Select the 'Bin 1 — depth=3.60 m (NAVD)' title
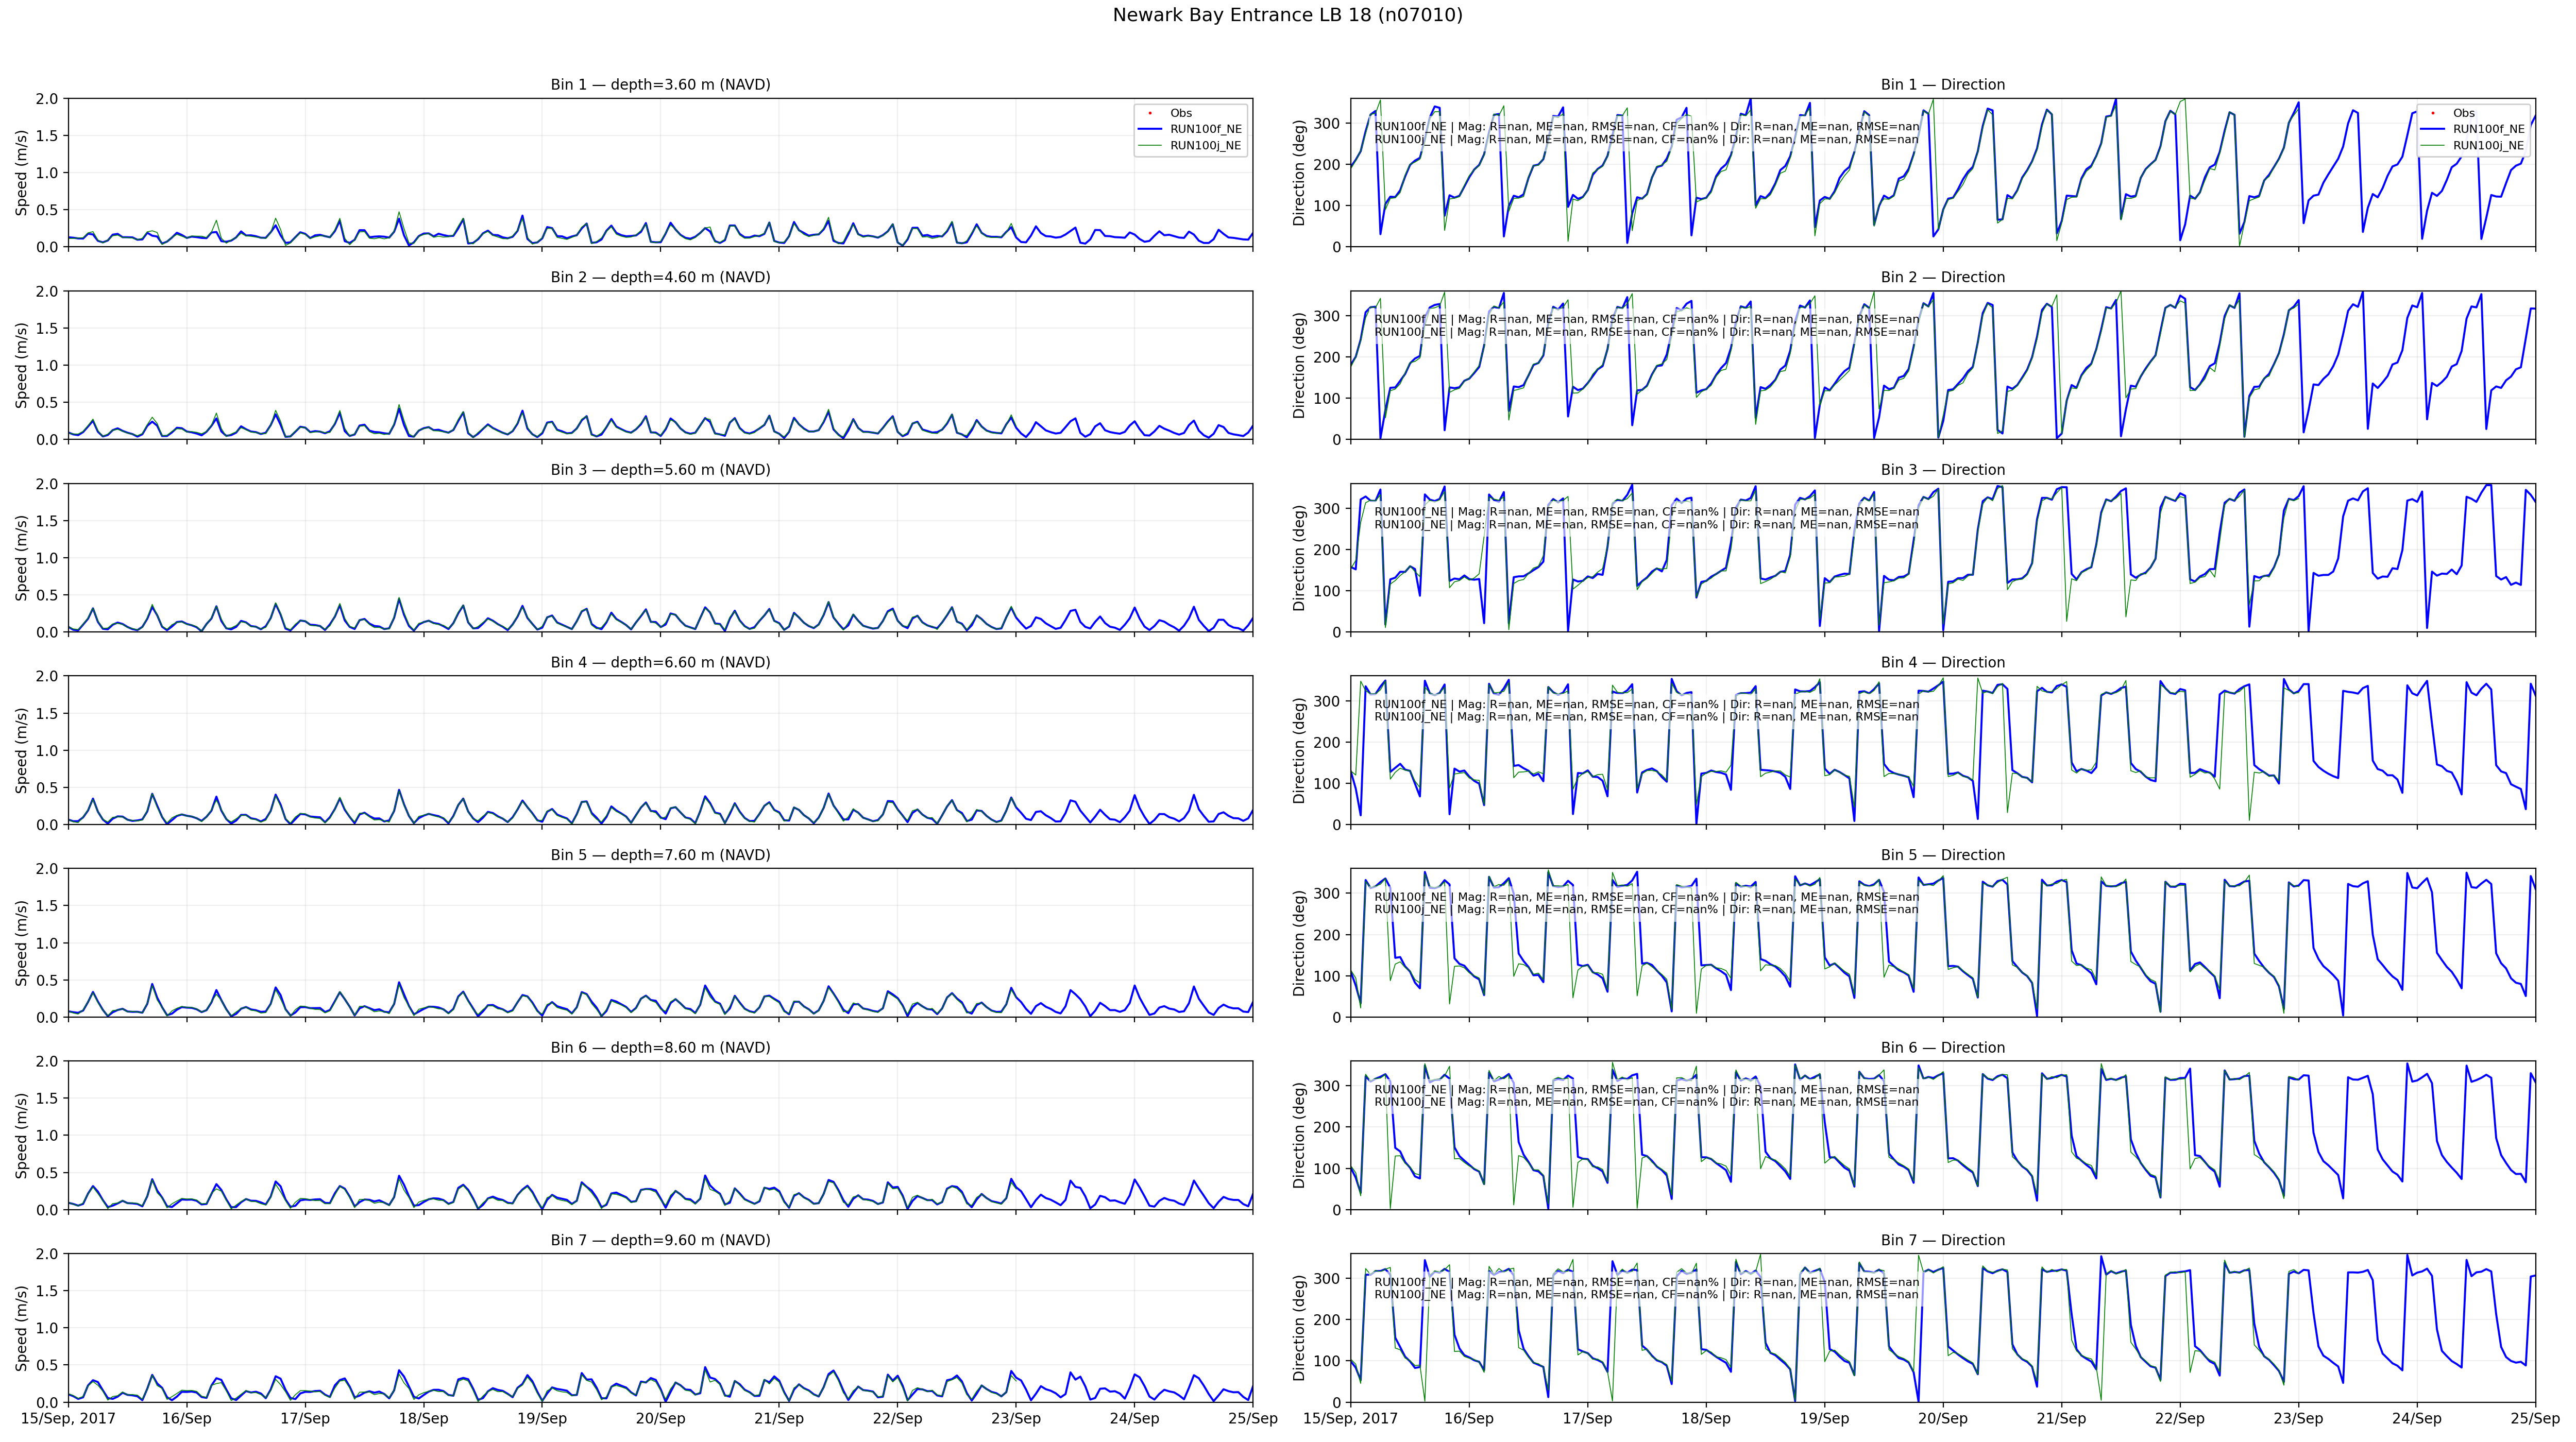2576x1442 pixels. (660, 85)
